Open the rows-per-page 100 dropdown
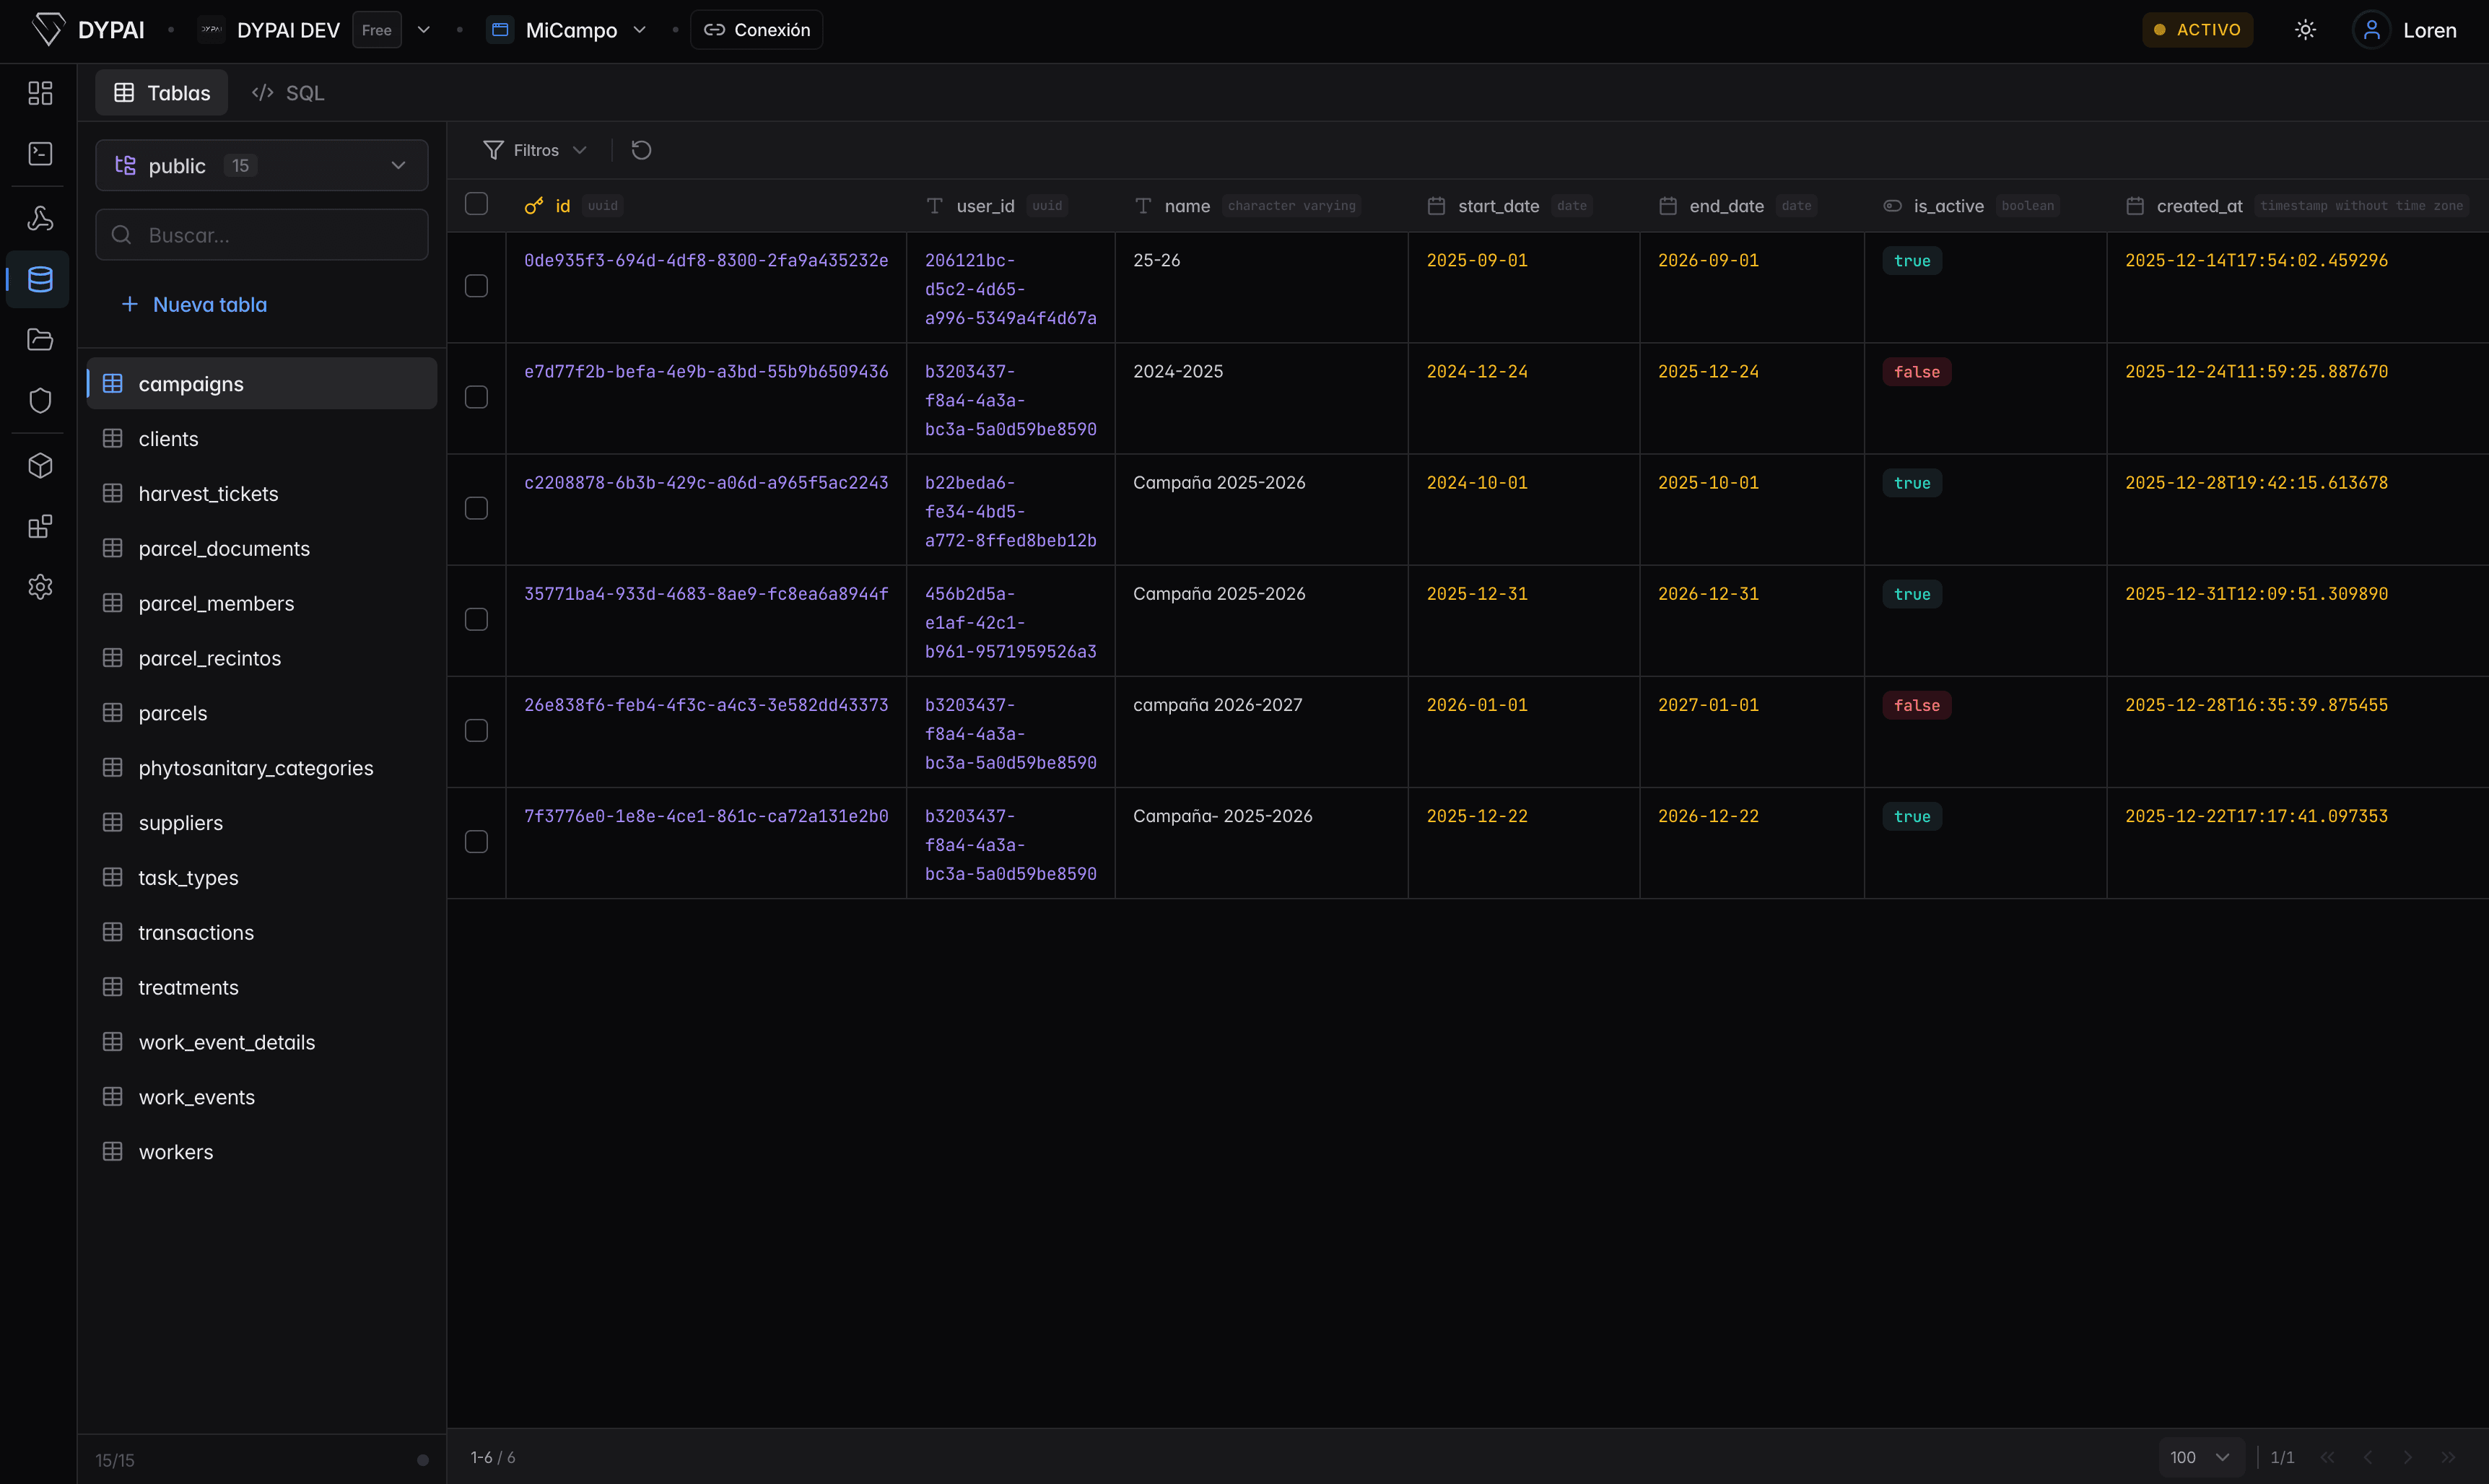Viewport: 2489px width, 1484px height. click(2201, 1457)
